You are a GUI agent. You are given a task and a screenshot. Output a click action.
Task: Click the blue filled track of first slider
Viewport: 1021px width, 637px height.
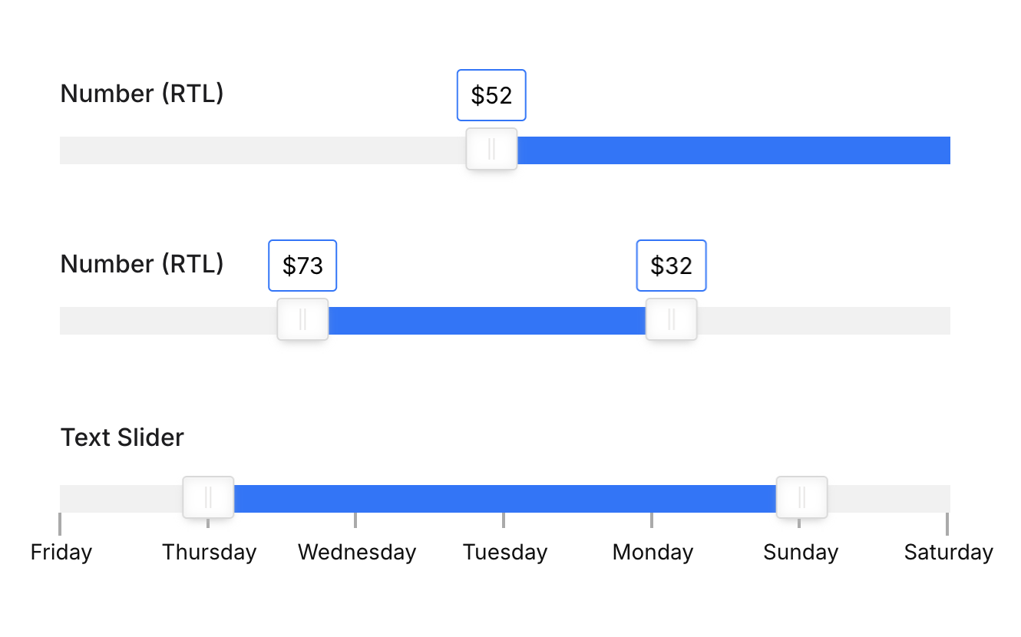click(x=734, y=150)
